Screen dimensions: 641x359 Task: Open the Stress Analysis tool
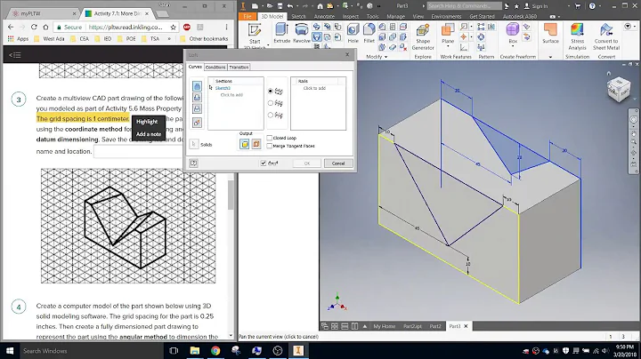577,36
